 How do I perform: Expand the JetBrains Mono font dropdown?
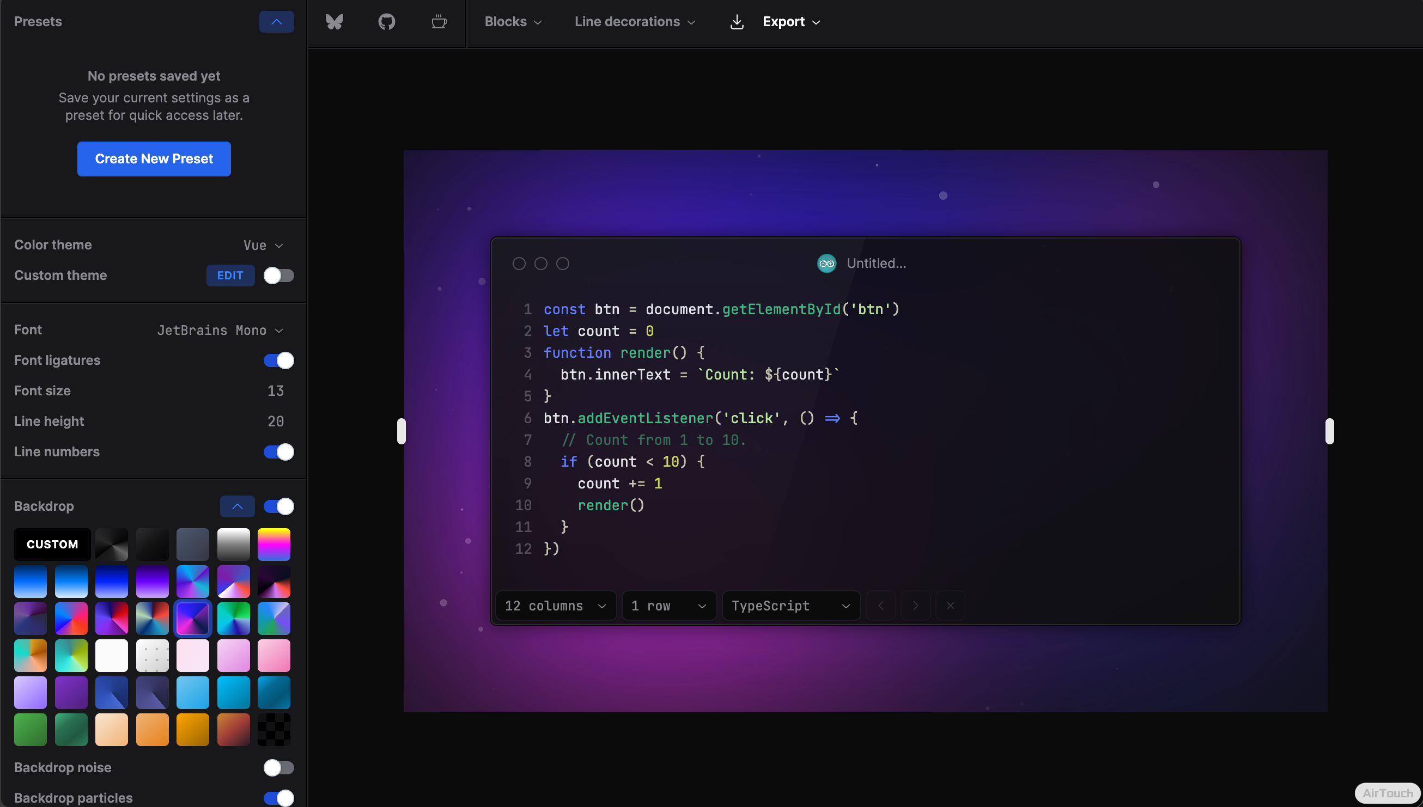(220, 331)
